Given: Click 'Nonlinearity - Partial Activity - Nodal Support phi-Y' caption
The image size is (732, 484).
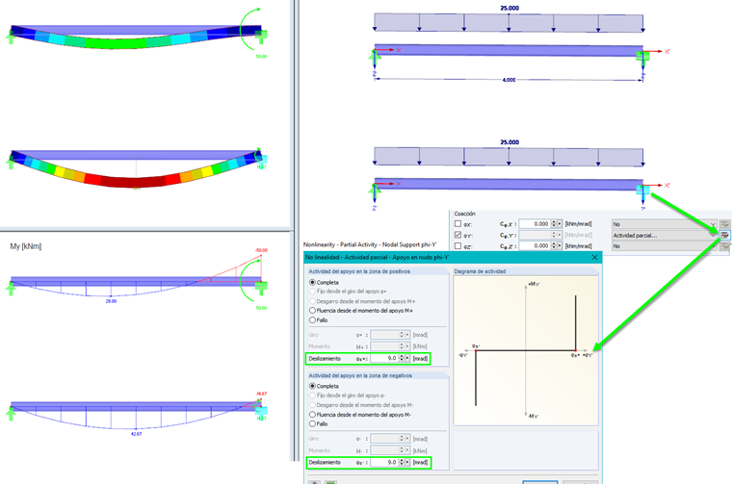Looking at the screenshot, I should (x=370, y=244).
